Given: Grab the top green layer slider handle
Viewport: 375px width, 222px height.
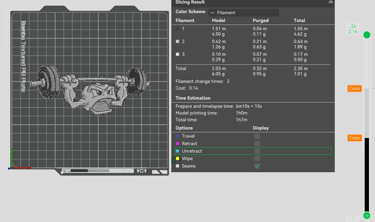Looking at the screenshot, I should coord(366,35).
